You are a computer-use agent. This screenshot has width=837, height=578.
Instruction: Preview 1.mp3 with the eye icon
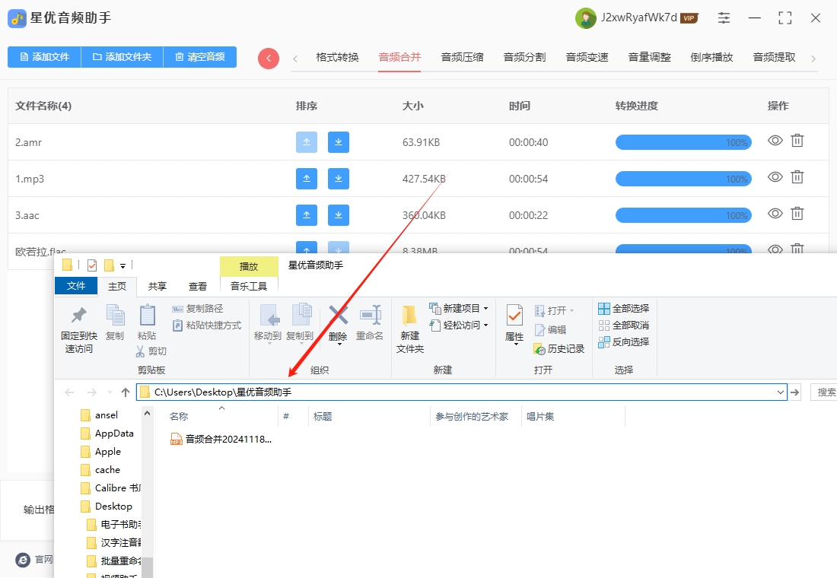point(775,176)
